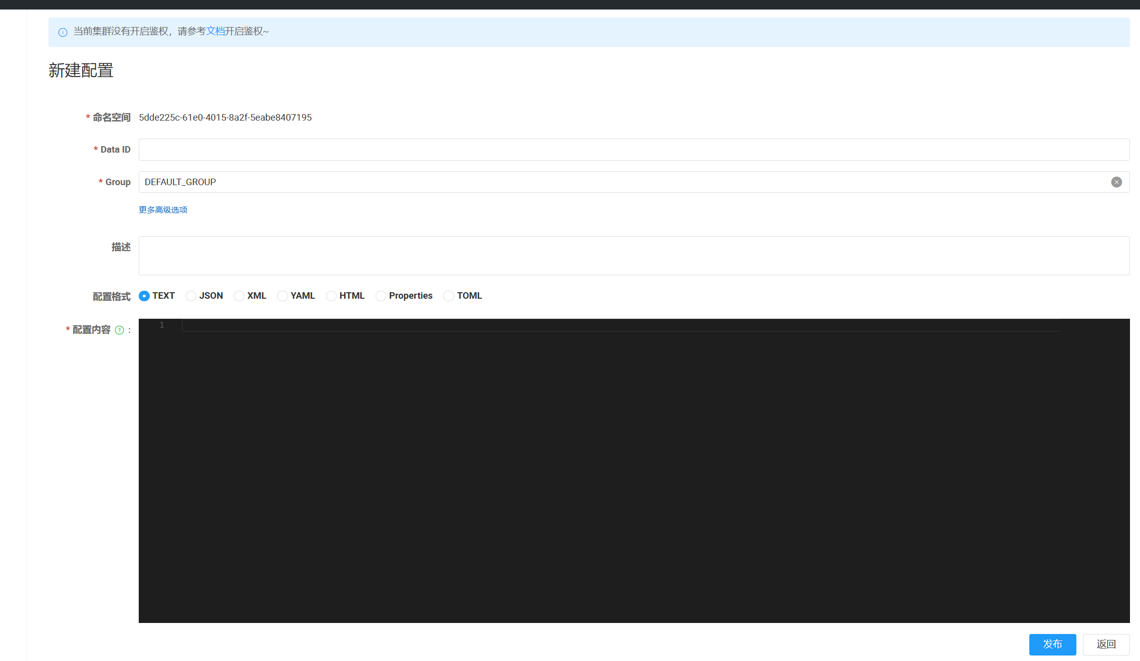Click the namespace ID text 5dde225c

[x=225, y=118]
